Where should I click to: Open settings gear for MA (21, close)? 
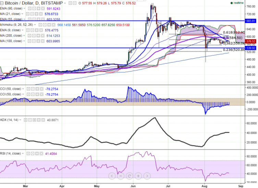tap(32, 14)
